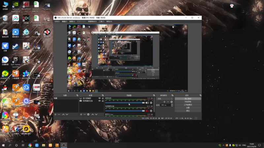This screenshot has width=264, height=148.
Task: Remove selected scene with the minus icon
Action: click(x=59, y=114)
